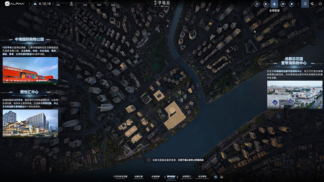The width and height of the screenshot is (324, 182).
Task: Click the 全维配套 tooltip label
Action: pyautogui.click(x=274, y=11)
